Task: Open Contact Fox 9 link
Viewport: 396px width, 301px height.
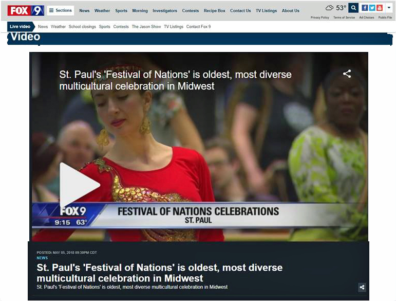Action: [198, 27]
